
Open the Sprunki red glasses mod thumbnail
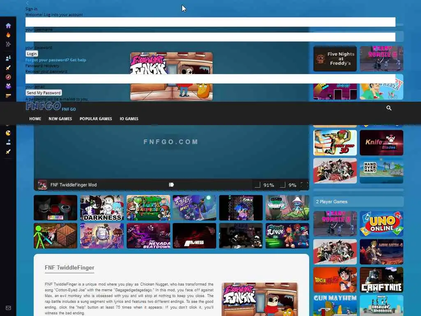tap(56, 208)
